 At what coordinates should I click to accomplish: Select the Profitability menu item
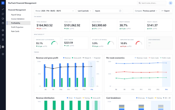click(19, 23)
